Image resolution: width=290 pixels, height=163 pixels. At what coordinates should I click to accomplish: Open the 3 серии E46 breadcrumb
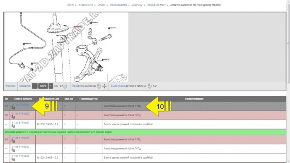pyautogui.click(x=85, y=5)
